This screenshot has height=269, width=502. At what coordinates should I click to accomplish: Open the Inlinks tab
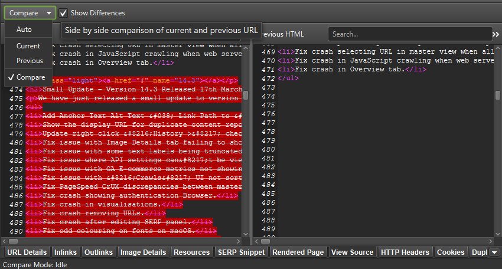66,252
